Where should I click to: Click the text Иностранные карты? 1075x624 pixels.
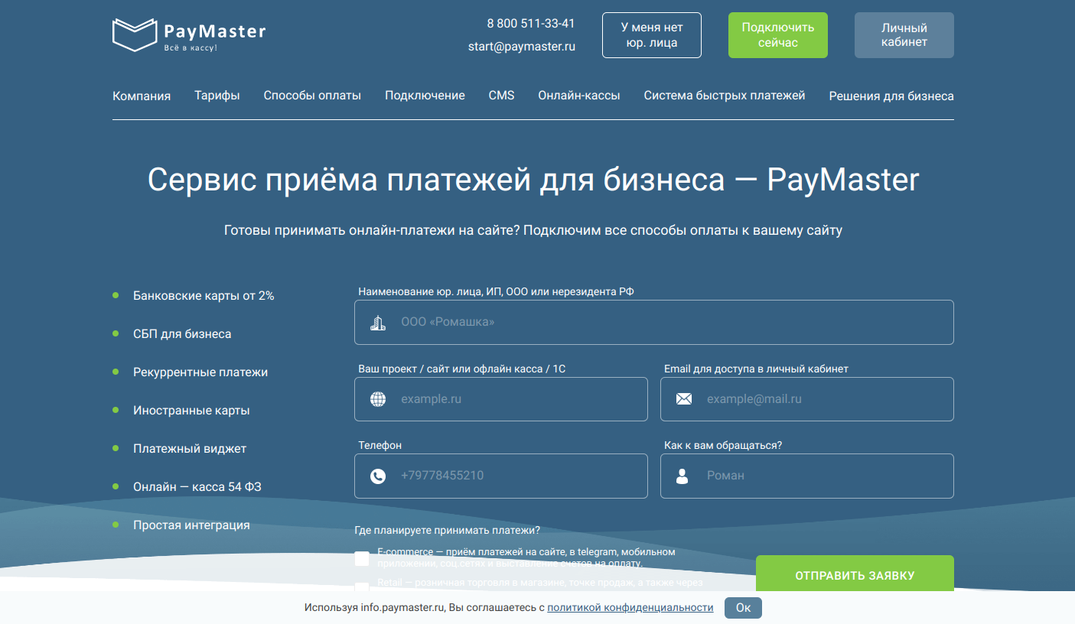click(x=191, y=411)
